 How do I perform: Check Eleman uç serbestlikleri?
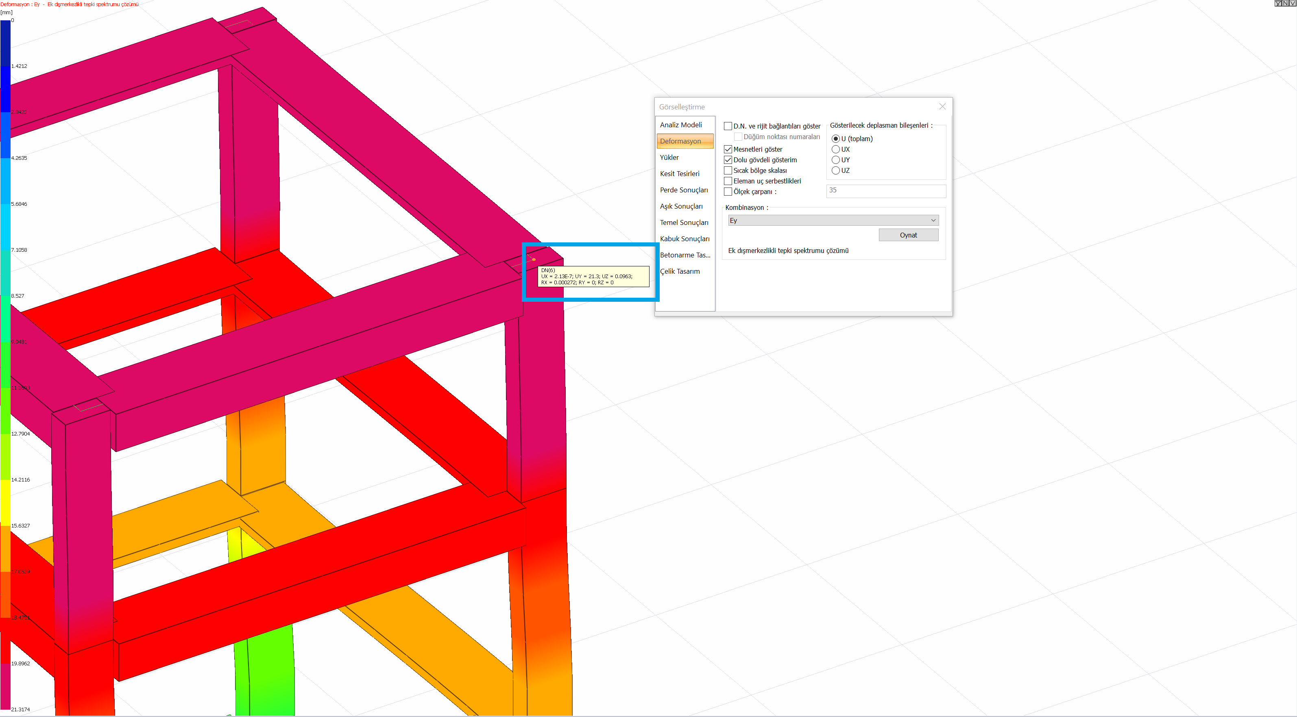click(x=728, y=181)
